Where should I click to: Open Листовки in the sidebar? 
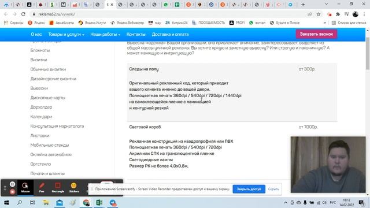(x=40, y=136)
